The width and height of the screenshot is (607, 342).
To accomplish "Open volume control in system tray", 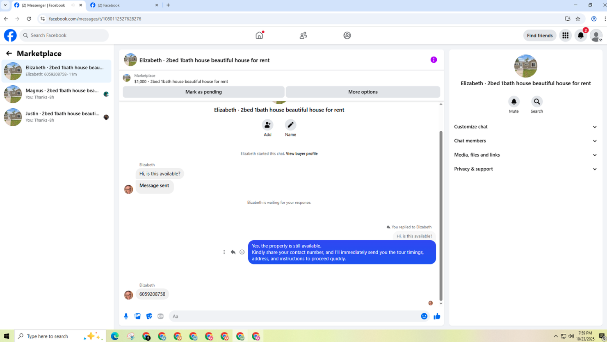I will point(571,336).
